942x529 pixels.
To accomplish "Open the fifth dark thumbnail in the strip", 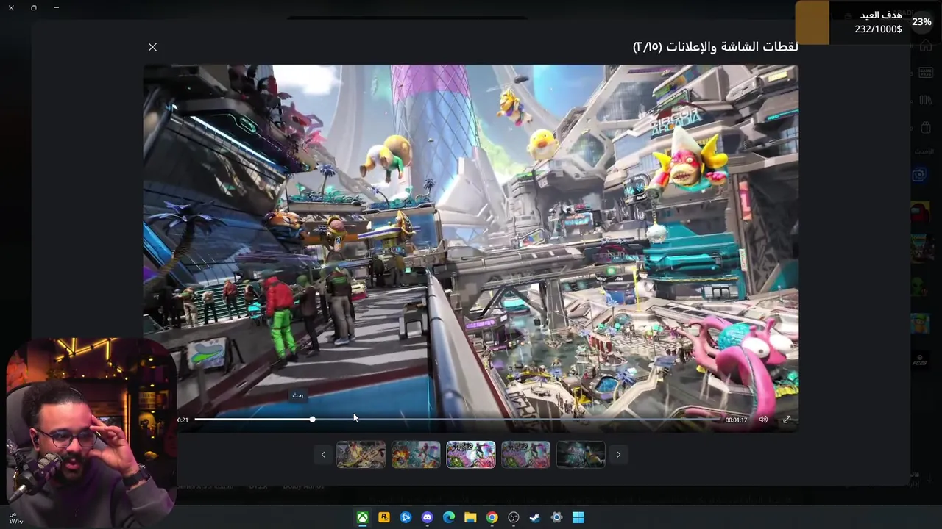I will click(x=581, y=455).
